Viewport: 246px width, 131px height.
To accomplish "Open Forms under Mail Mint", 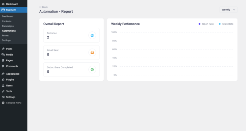I will (5, 36).
